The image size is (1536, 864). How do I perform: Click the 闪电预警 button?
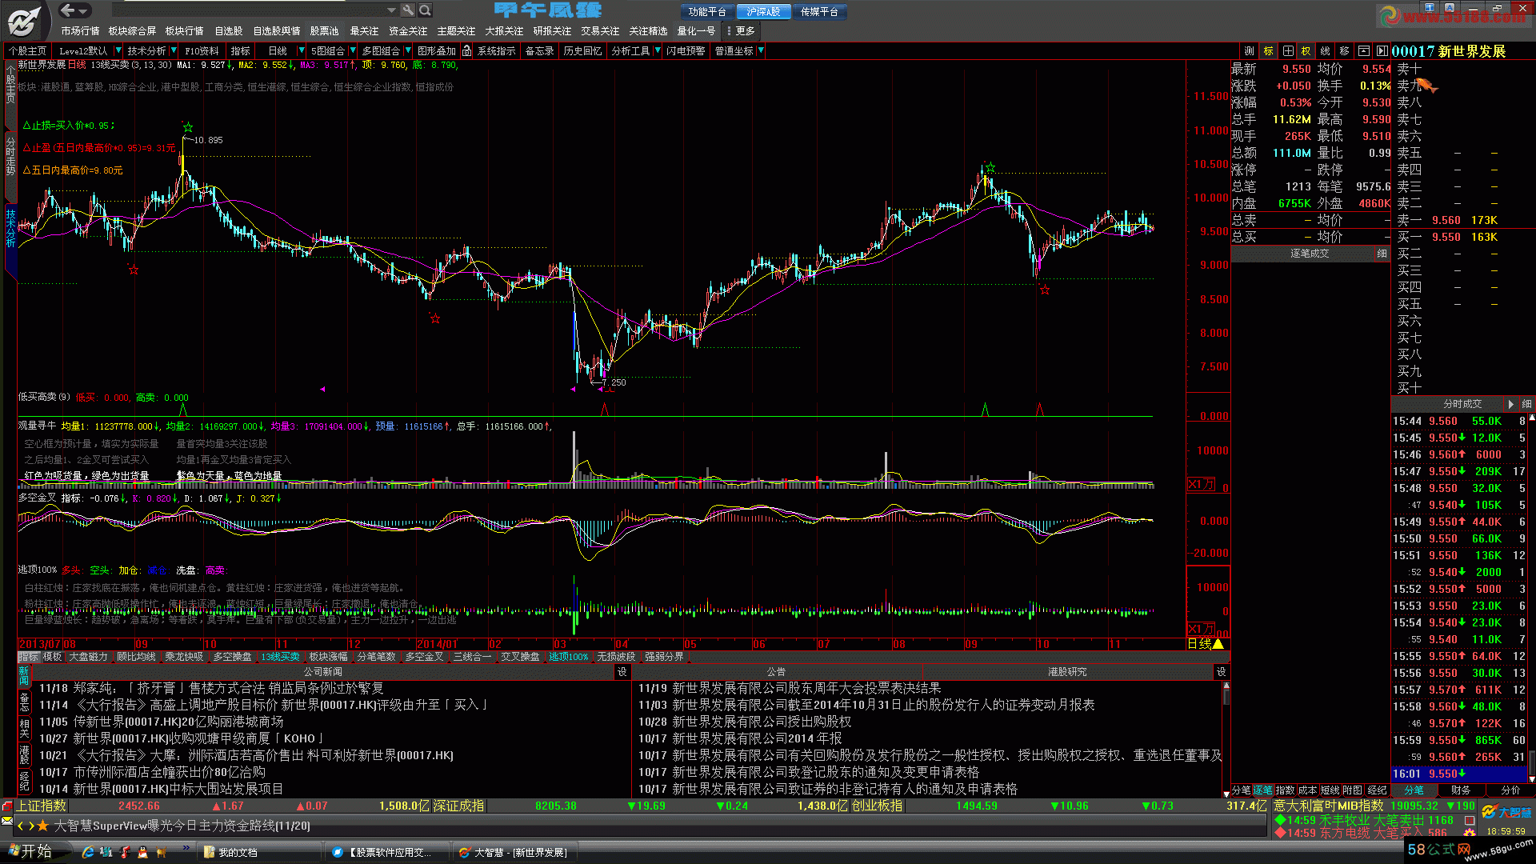pos(686,50)
